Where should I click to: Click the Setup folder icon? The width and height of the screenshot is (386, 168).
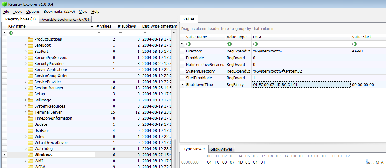click(30, 94)
